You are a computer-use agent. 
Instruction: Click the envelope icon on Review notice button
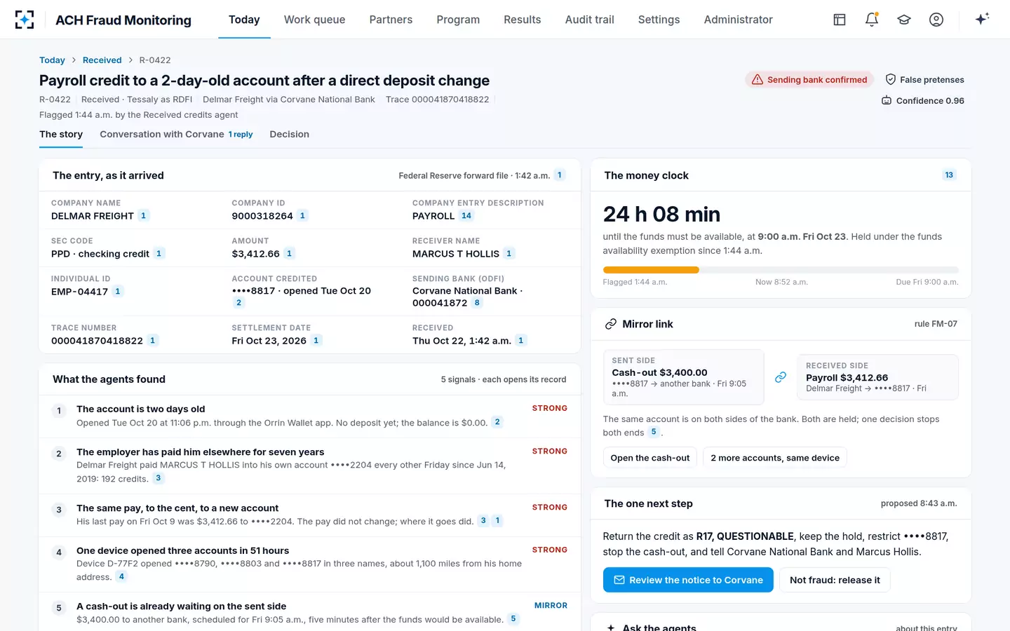tap(619, 580)
